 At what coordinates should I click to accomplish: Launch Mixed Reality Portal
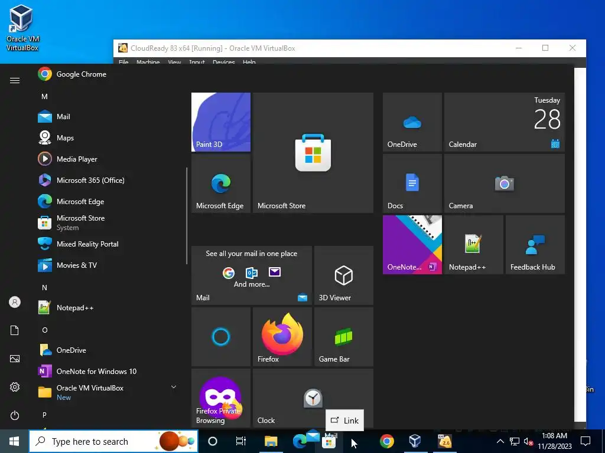coord(108,244)
